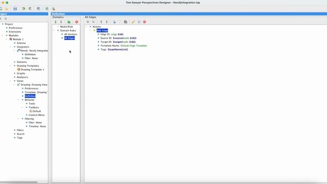Click the Cut scissors icon in All Edges toolbar

point(114,22)
